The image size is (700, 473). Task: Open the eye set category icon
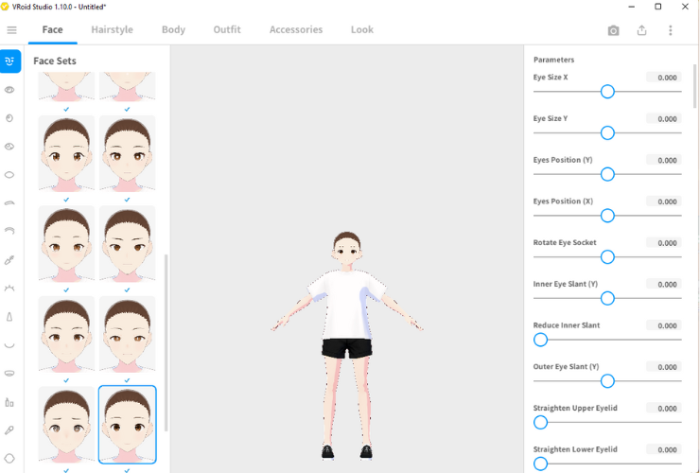point(9,90)
